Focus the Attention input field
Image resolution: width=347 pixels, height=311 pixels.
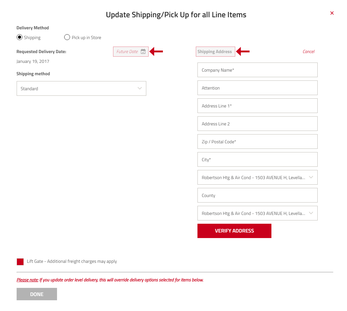(257, 88)
